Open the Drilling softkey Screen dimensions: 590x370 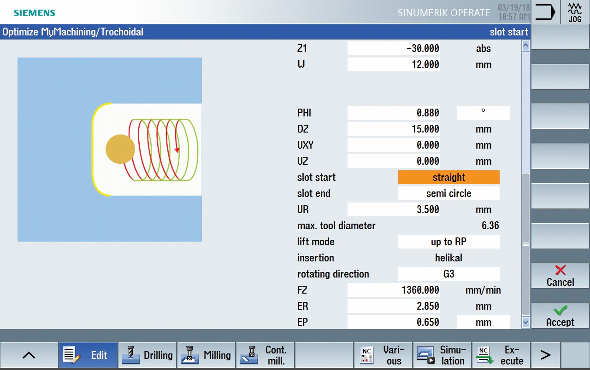(x=147, y=355)
